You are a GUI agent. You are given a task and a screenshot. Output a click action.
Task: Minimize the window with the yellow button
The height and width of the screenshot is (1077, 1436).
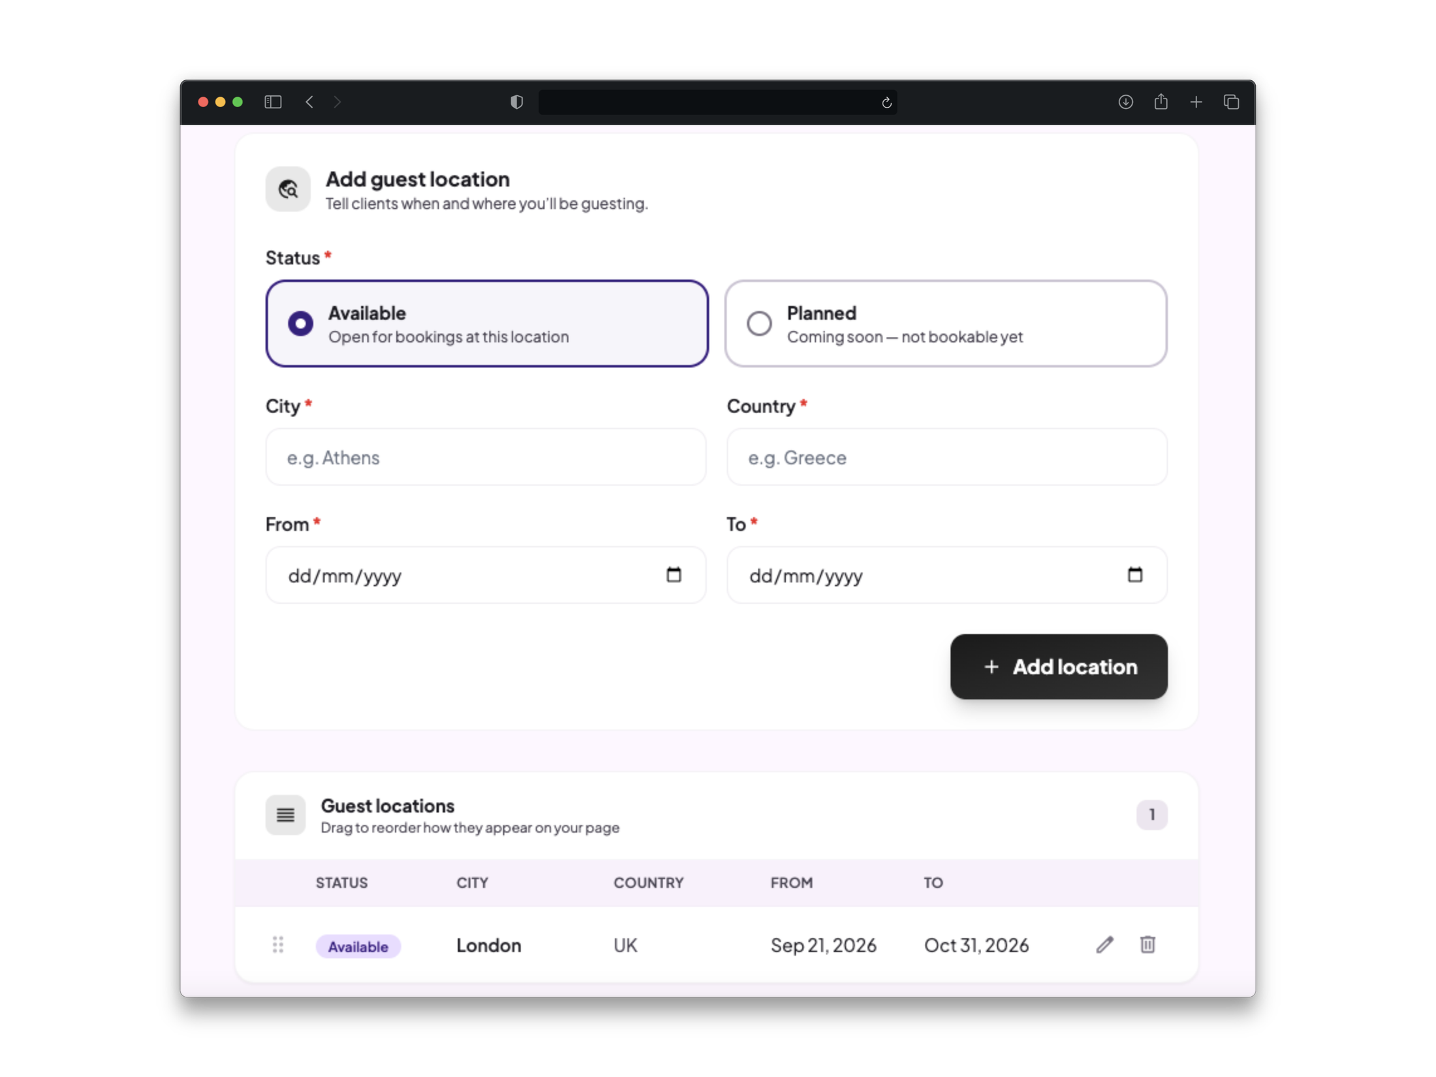click(x=220, y=102)
